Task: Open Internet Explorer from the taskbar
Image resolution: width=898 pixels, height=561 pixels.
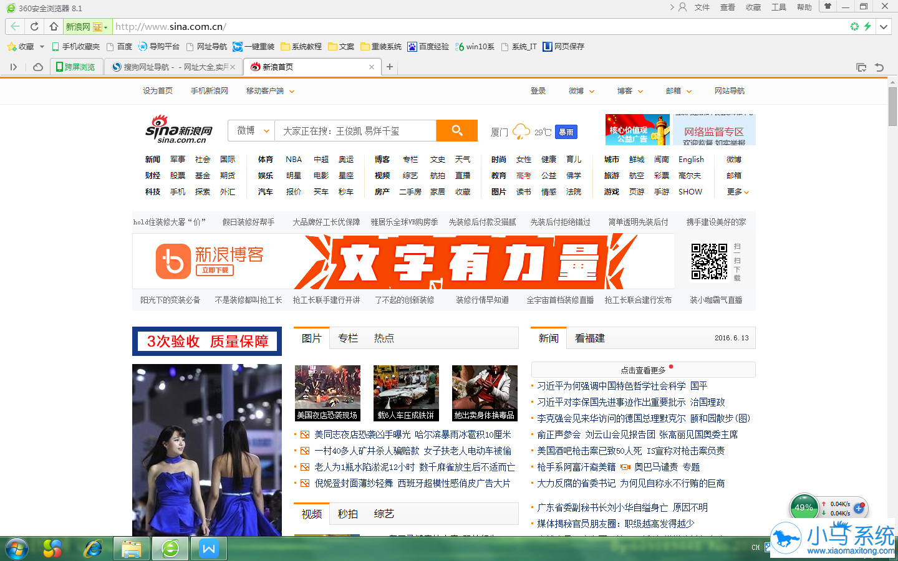Action: point(94,549)
